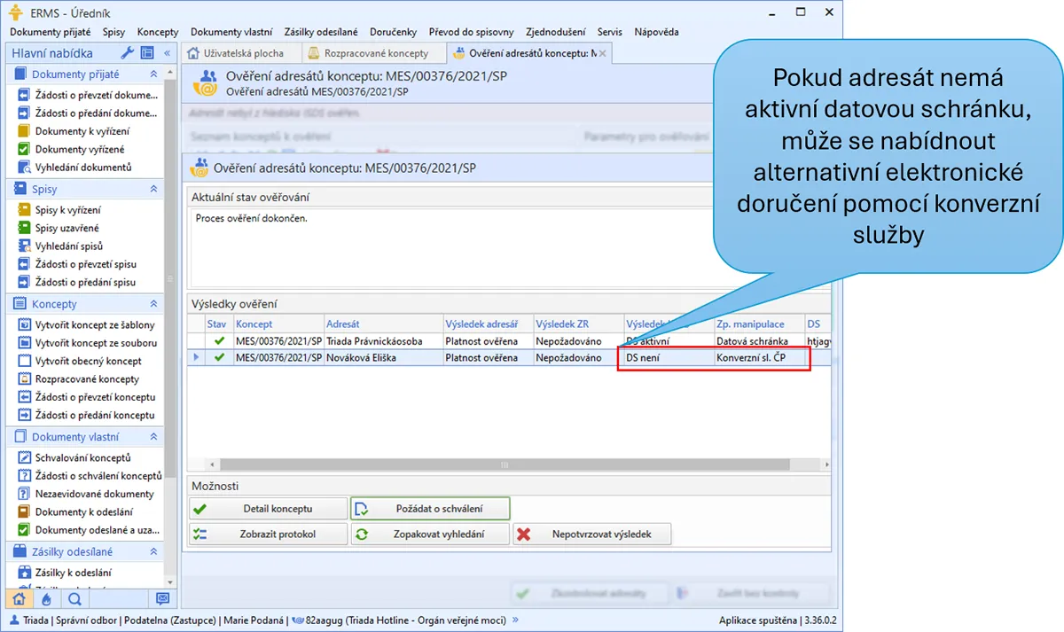Viewport: 1064px width, 632px height.
Task: Click the Nepotvrzovat výsledek button
Action: click(593, 534)
